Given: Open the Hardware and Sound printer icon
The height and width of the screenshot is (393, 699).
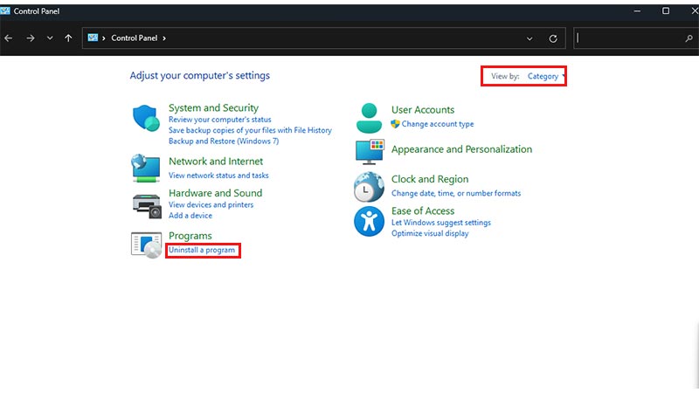Looking at the screenshot, I should click(x=147, y=206).
